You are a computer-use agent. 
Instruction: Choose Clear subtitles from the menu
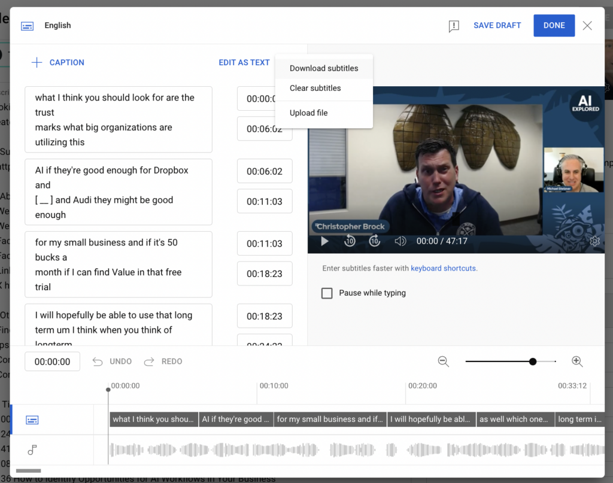[x=315, y=88]
